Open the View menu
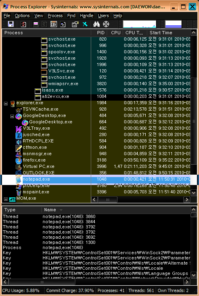 coord(39,16)
